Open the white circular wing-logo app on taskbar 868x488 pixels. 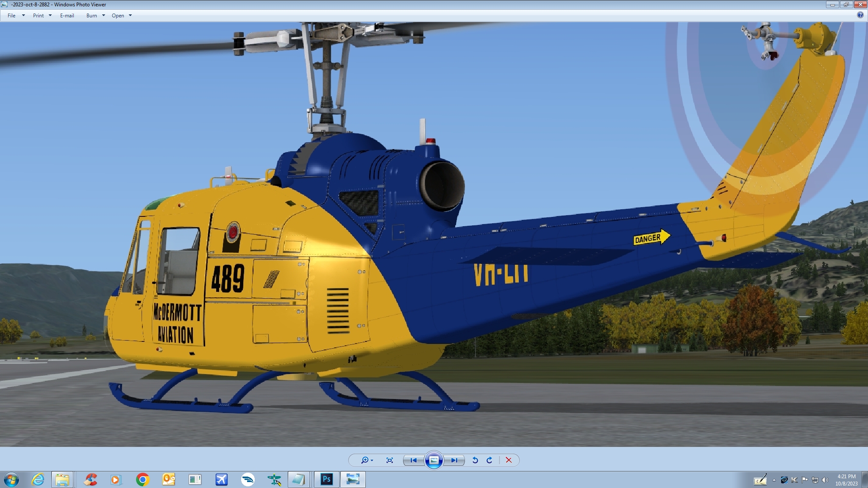point(248,480)
